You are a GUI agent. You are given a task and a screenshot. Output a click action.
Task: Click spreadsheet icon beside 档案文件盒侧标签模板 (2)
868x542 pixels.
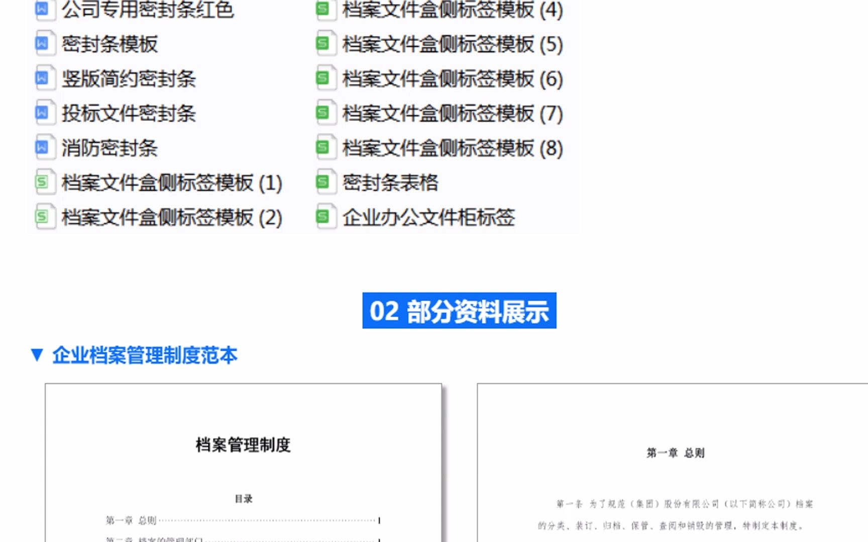[x=45, y=217]
